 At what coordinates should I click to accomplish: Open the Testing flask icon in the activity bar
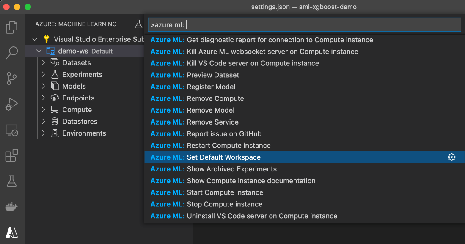(x=11, y=181)
